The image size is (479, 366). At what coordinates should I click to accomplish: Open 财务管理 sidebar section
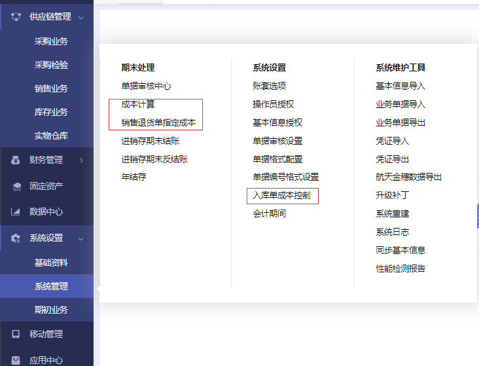[x=46, y=160]
